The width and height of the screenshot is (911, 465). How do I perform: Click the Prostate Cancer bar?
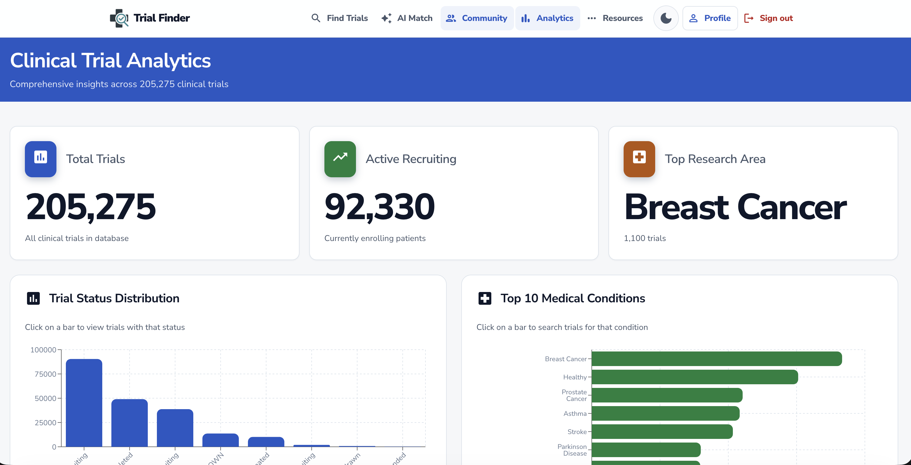click(x=667, y=395)
